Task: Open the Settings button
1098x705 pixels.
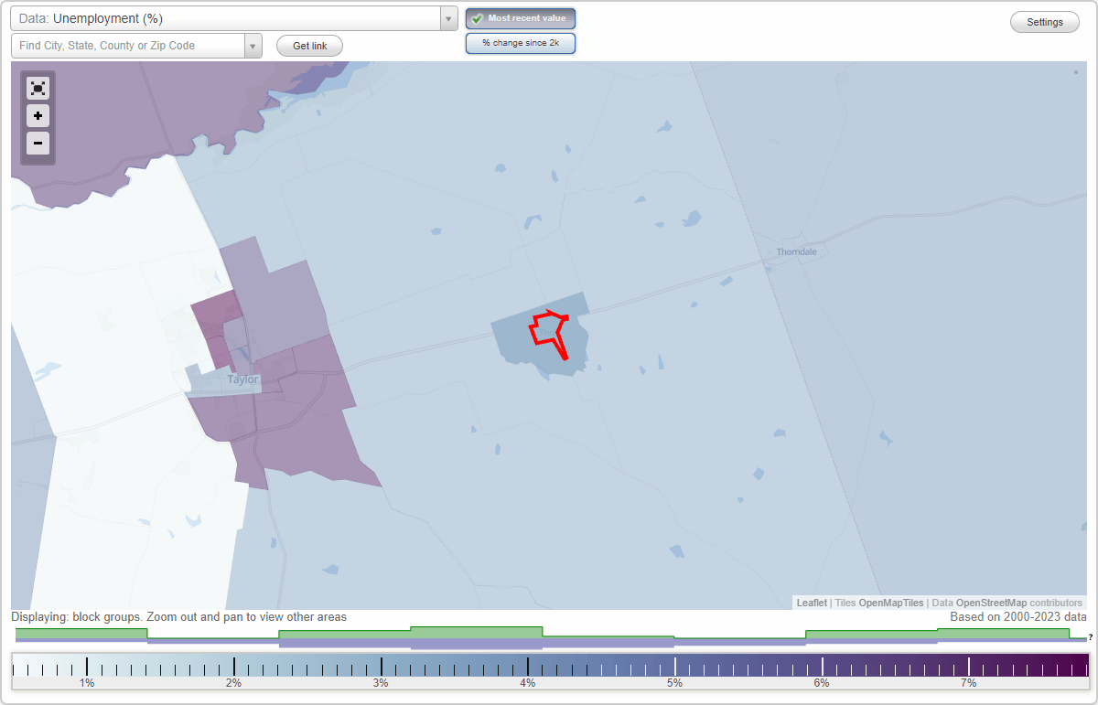Action: 1045,23
